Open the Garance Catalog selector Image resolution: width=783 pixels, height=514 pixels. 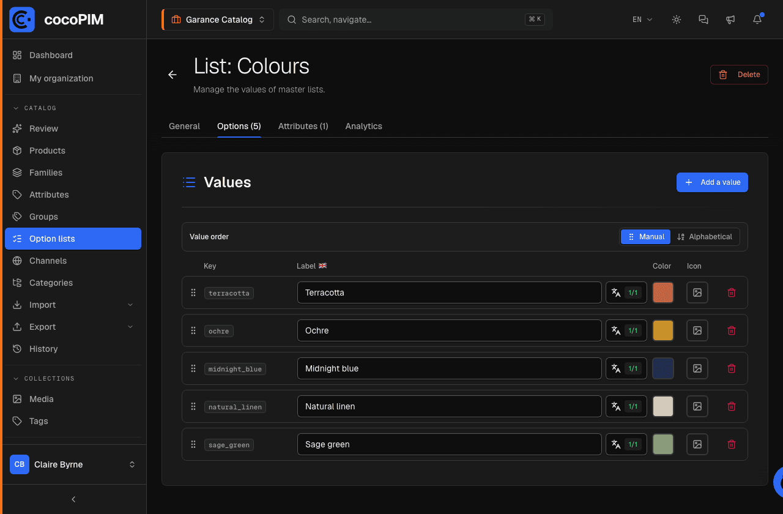coord(218,20)
